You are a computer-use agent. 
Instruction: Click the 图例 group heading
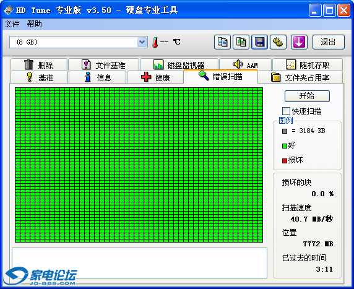(x=286, y=120)
